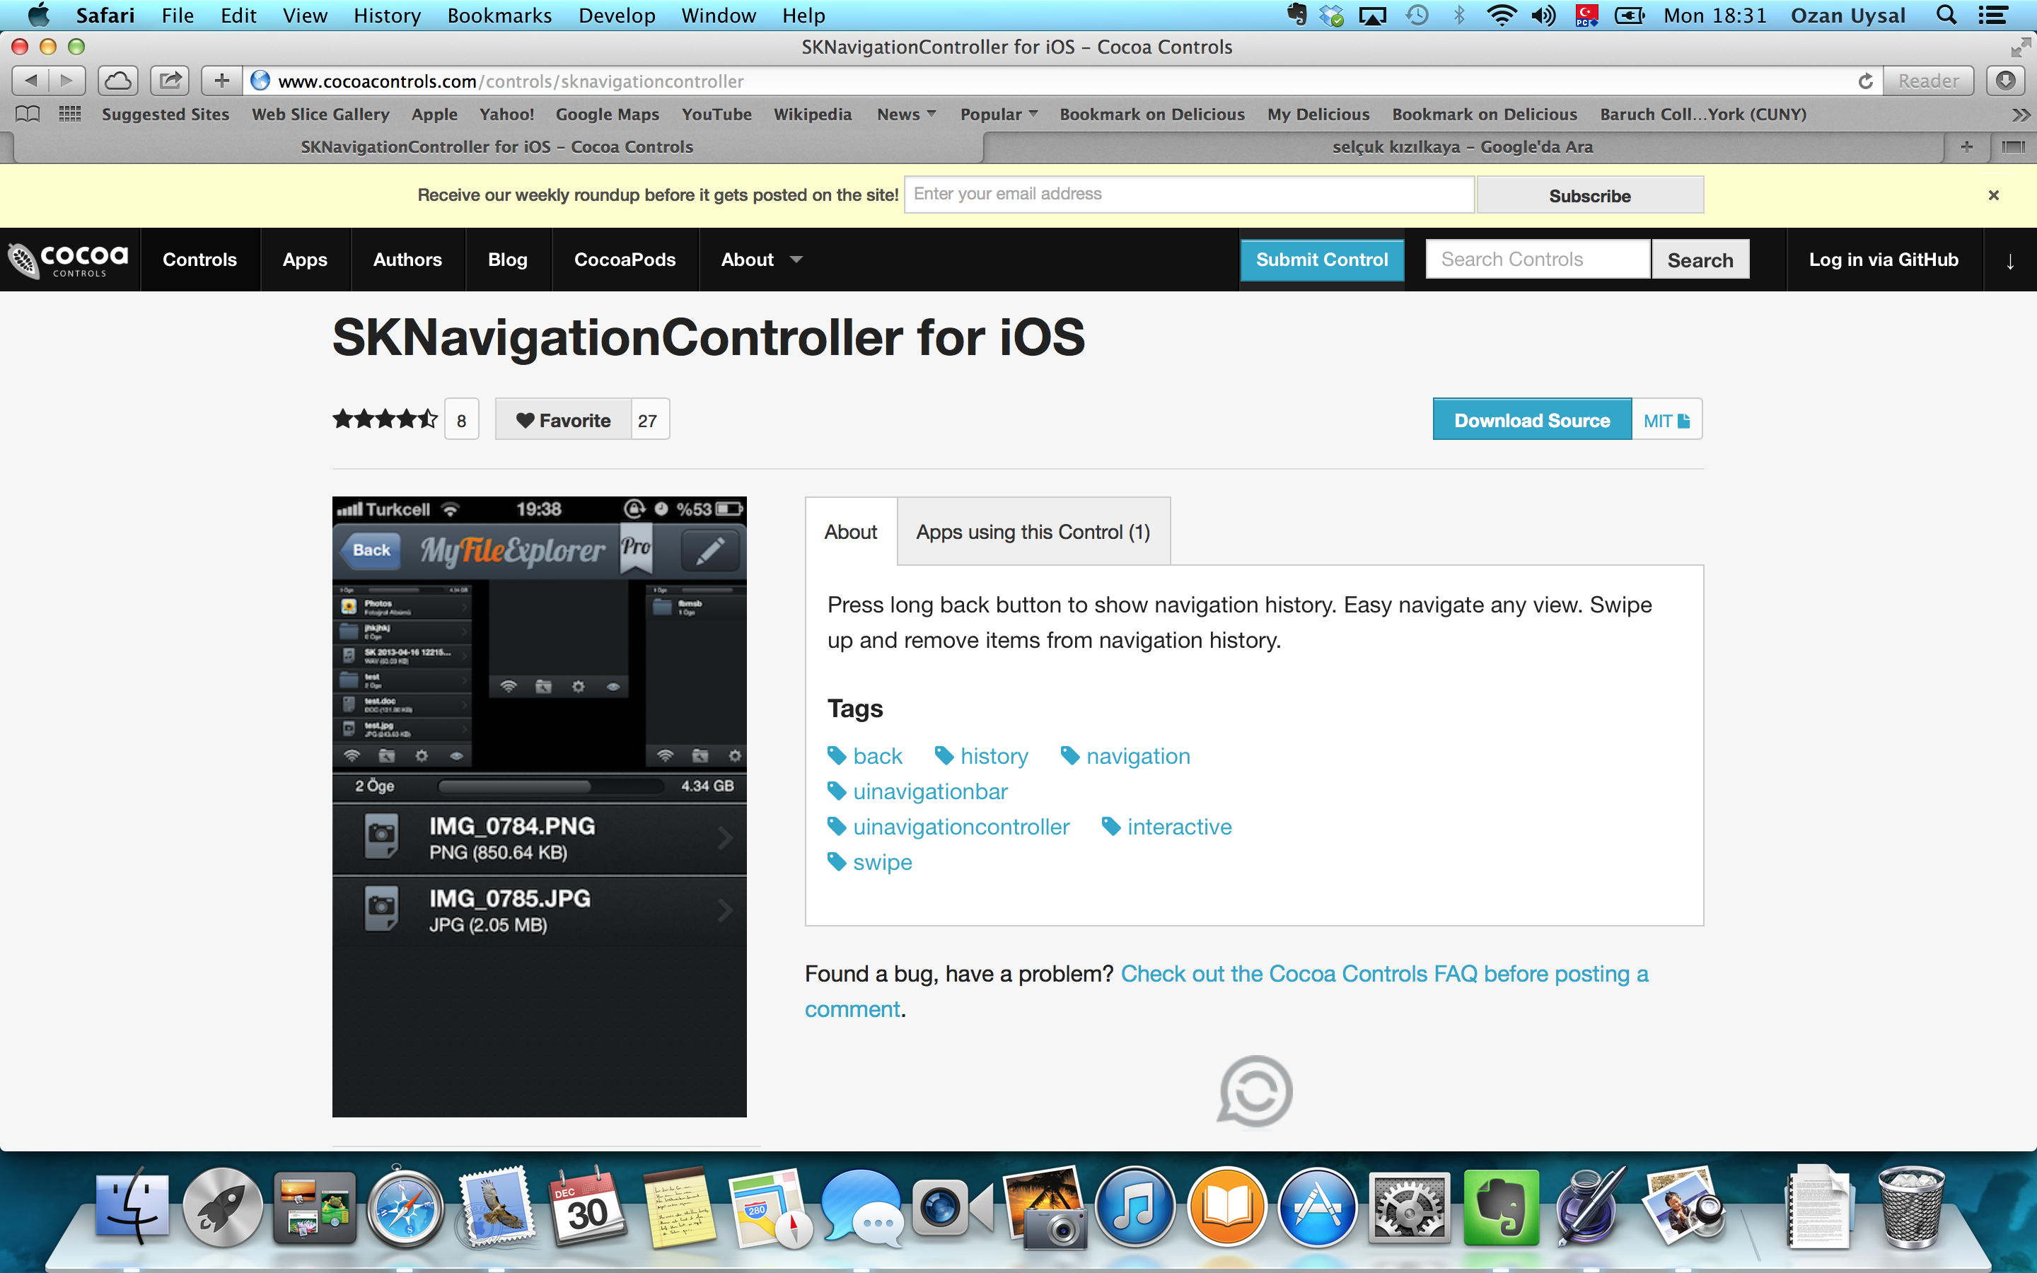The image size is (2037, 1273).
Task: Add bookmark with the plus button
Action: (221, 81)
